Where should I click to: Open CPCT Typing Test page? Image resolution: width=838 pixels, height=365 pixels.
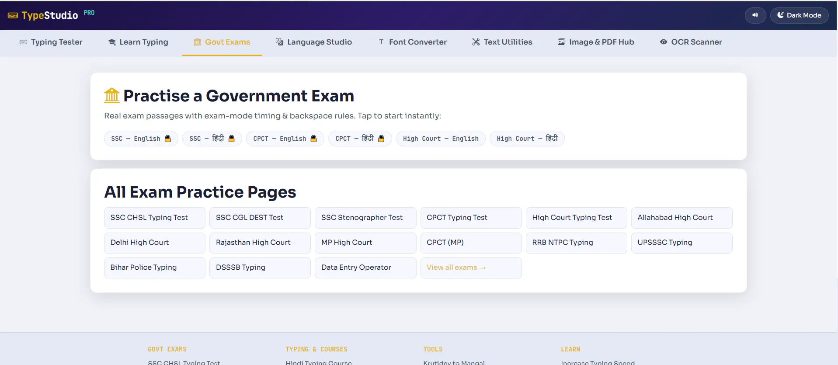tap(471, 218)
